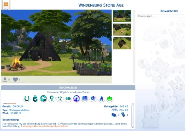Screen dimensions: 185x131
Task: Click the lot size '20 x 20'
Action: pyautogui.click(x=124, y=110)
